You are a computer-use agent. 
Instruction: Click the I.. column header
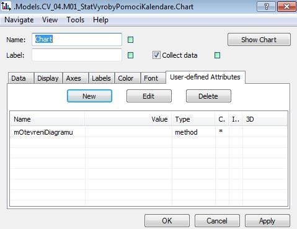(236, 119)
